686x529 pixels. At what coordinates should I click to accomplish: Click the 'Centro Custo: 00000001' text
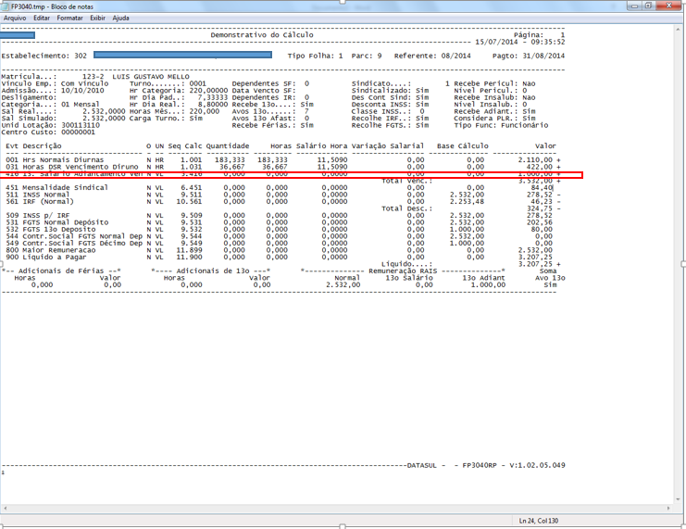tap(48, 132)
